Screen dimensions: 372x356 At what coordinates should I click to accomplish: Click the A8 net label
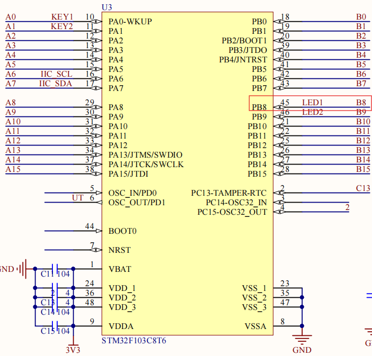click(11, 103)
